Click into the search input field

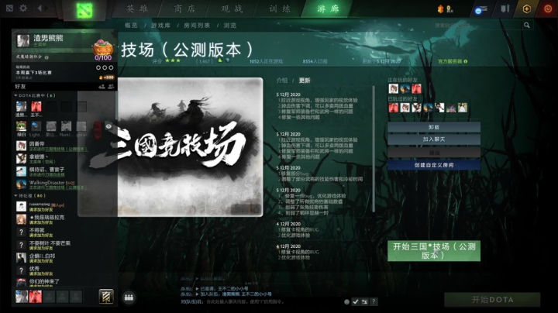tap(475, 26)
